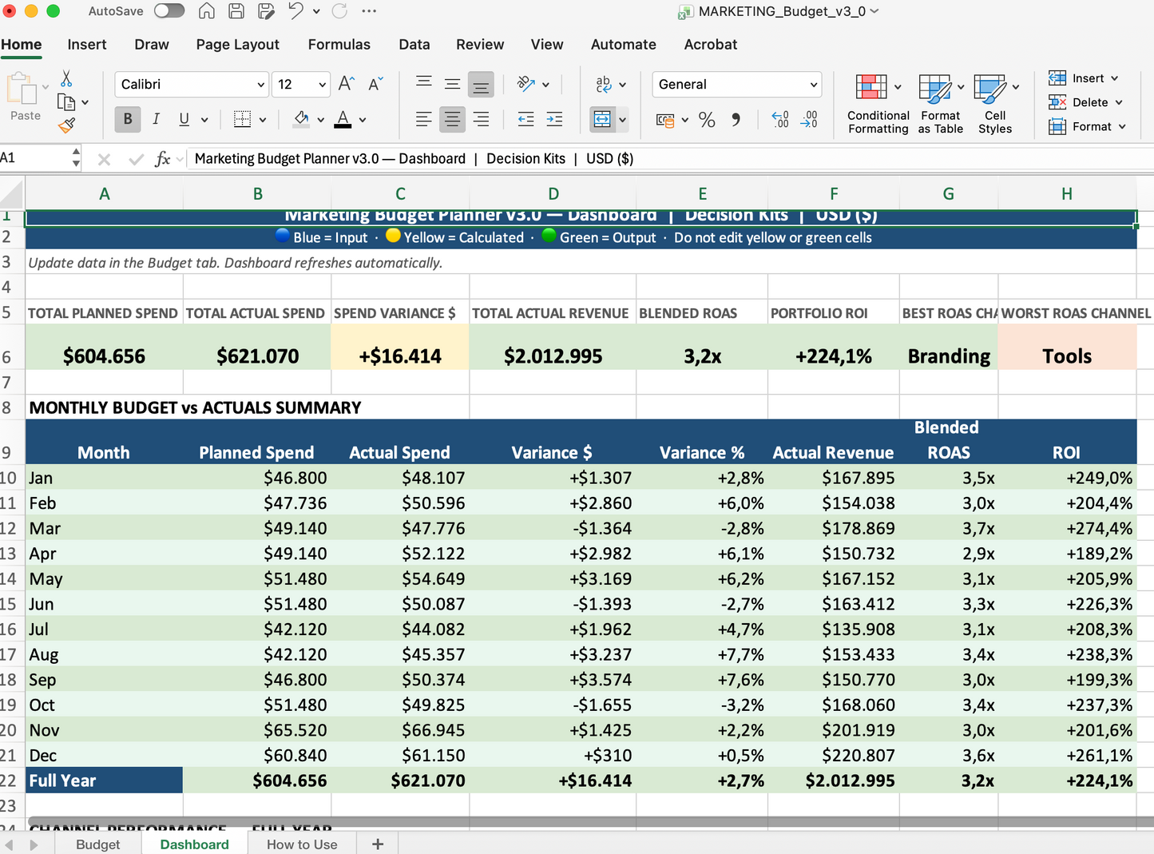The image size is (1154, 854).
Task: Cut selection with the scissors icon
Action: (x=66, y=79)
